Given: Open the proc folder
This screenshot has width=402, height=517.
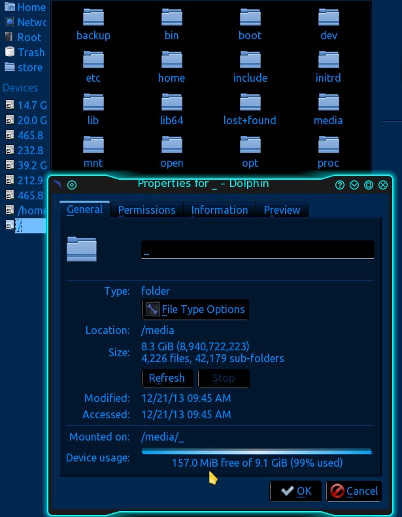Looking at the screenshot, I should 328,152.
